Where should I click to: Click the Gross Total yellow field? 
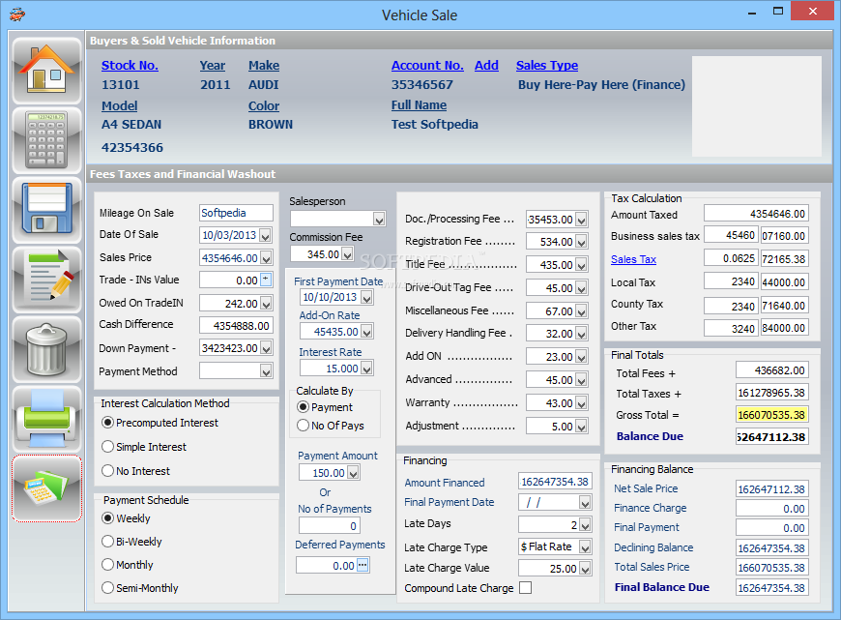click(771, 414)
